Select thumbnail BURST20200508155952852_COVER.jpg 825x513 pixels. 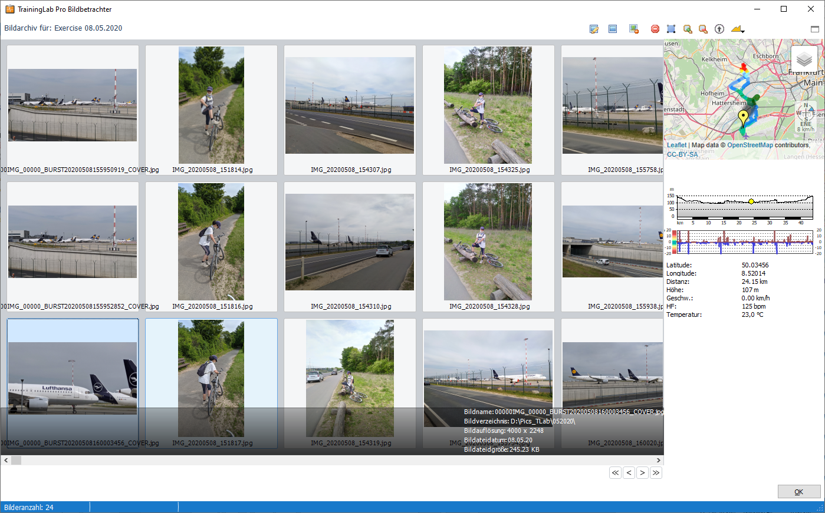coord(73,247)
